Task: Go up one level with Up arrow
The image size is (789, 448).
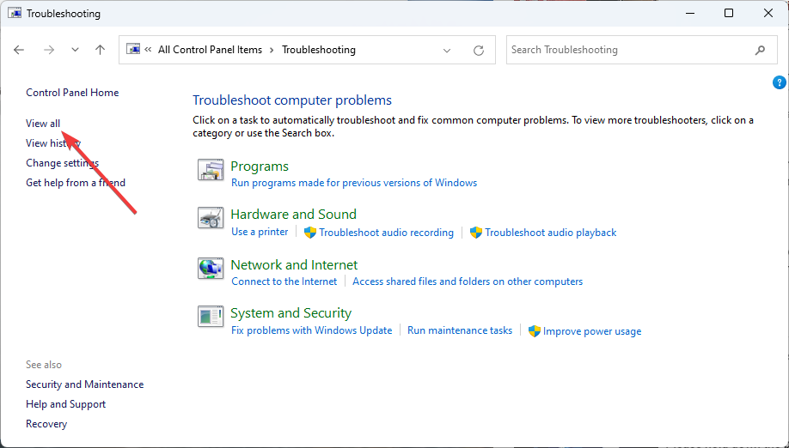Action: click(100, 50)
